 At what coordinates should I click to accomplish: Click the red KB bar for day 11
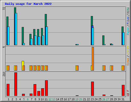coord(46,88)
